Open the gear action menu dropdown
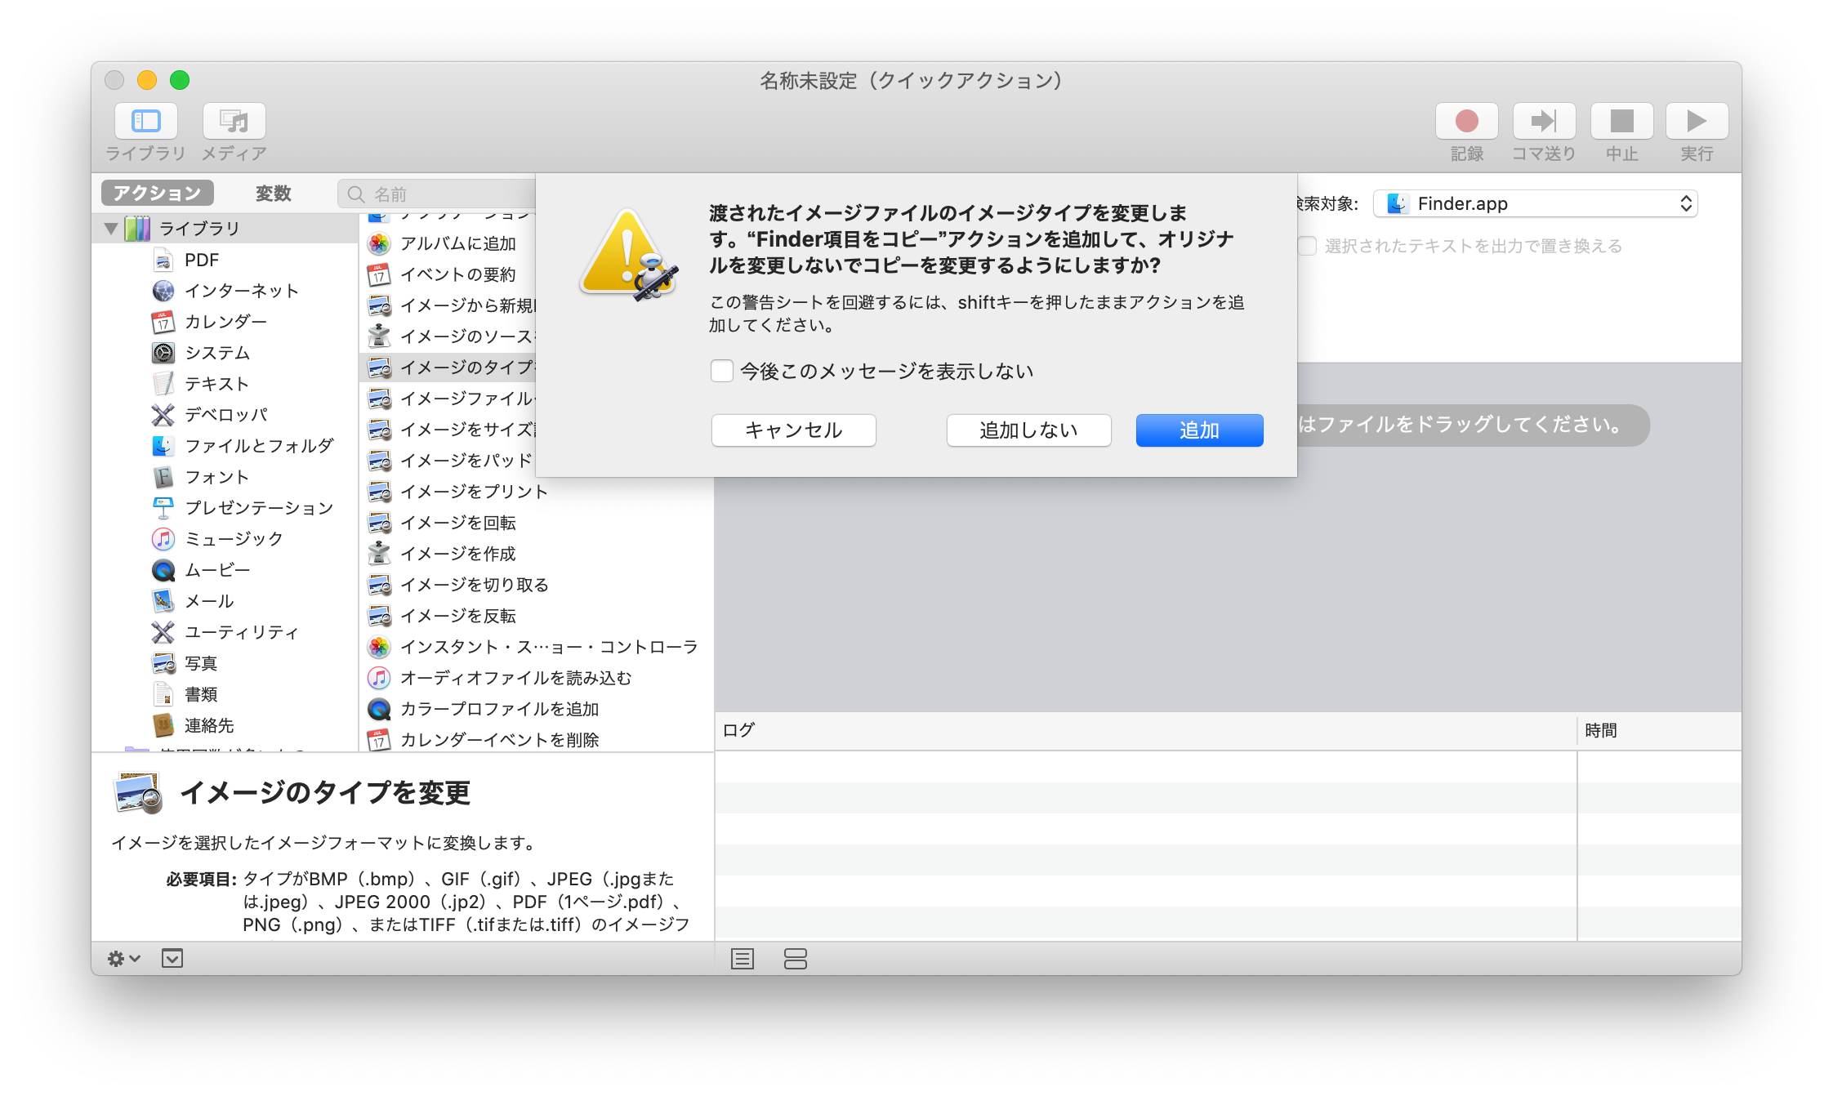Image resolution: width=1833 pixels, height=1096 pixels. pos(124,959)
